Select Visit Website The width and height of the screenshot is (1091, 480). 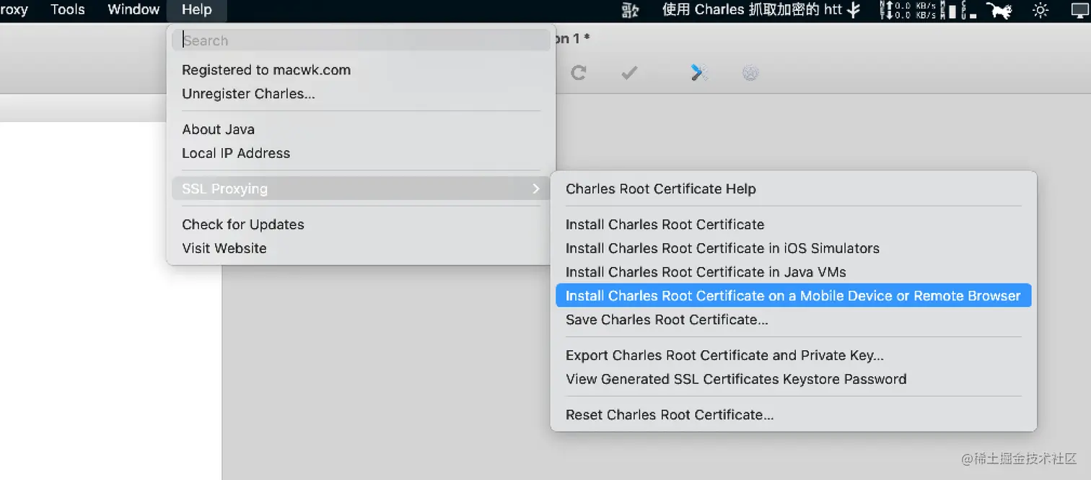tap(224, 248)
